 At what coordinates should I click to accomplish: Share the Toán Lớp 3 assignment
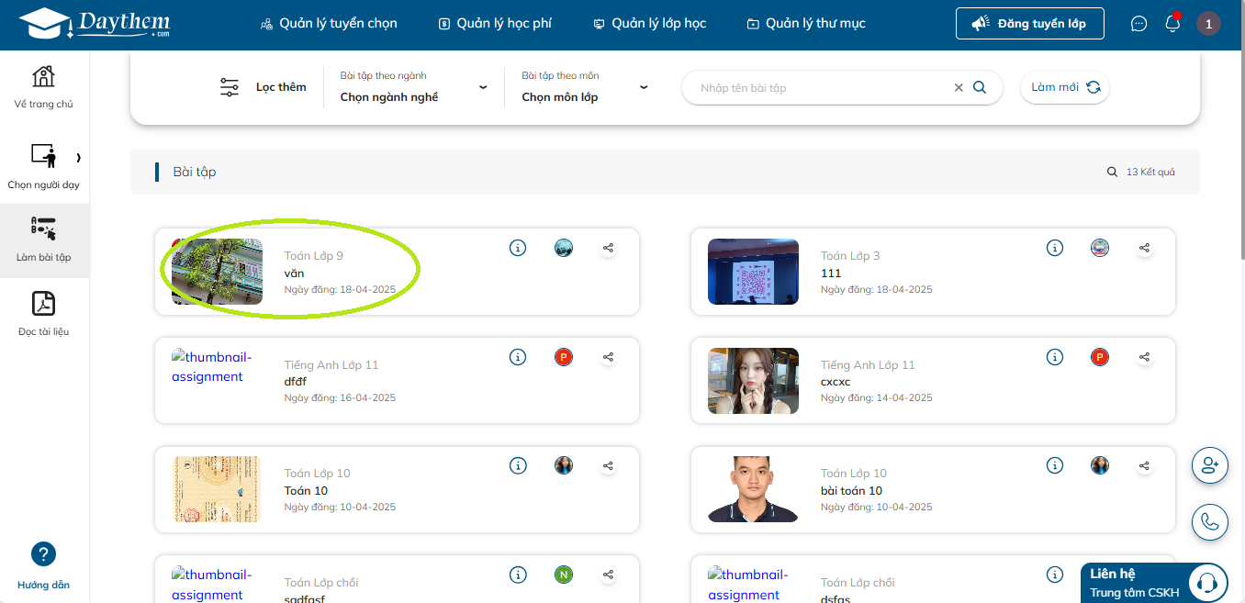pos(1144,248)
